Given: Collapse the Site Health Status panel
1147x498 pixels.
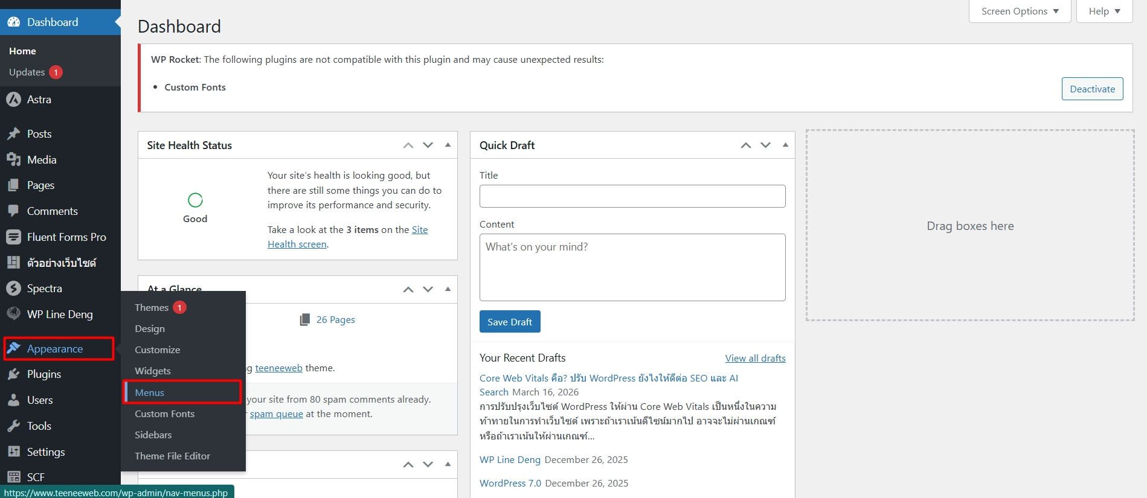Looking at the screenshot, I should tap(448, 145).
